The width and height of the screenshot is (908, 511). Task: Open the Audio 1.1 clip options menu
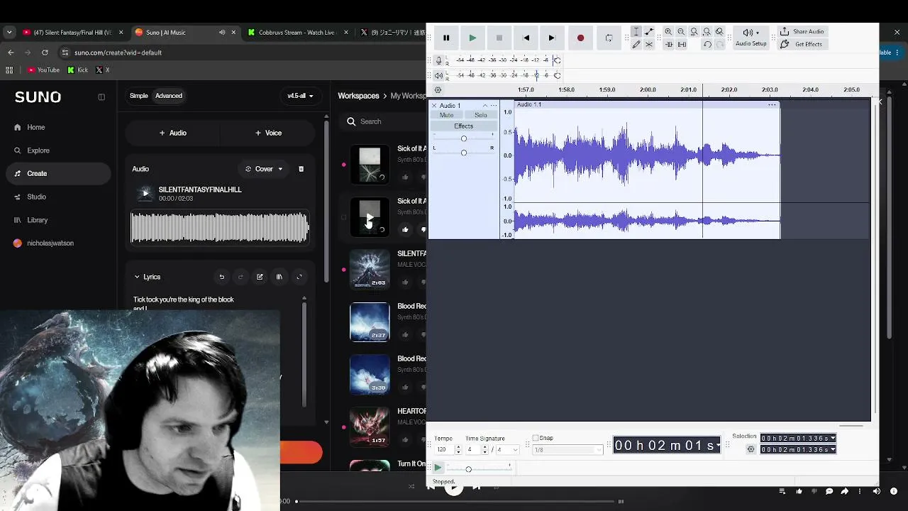pos(772,105)
